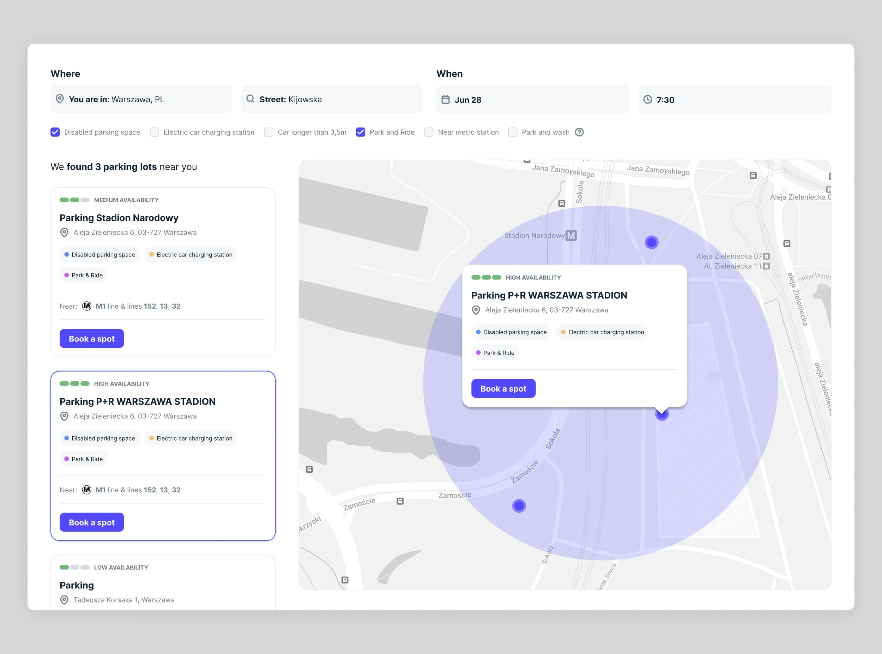Book a spot at Parking Stadion Narodowy
Viewport: 882px width, 654px height.
click(91, 339)
